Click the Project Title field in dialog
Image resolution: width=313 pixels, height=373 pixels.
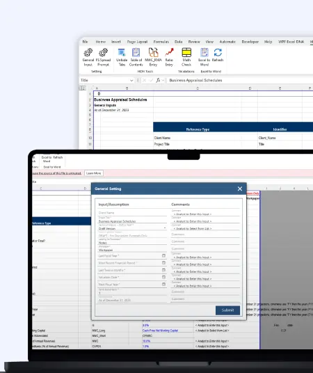click(x=132, y=220)
